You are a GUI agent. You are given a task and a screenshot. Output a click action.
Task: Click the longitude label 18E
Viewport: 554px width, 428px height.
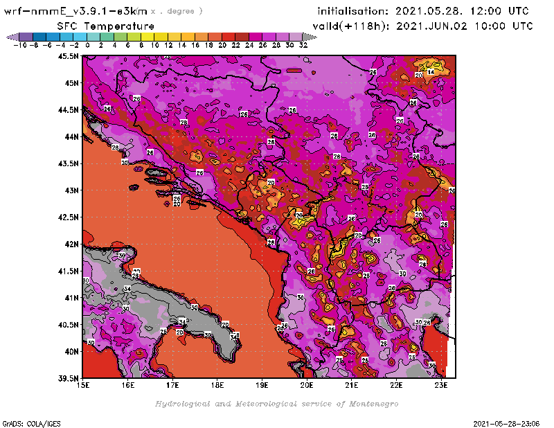coord(217,385)
